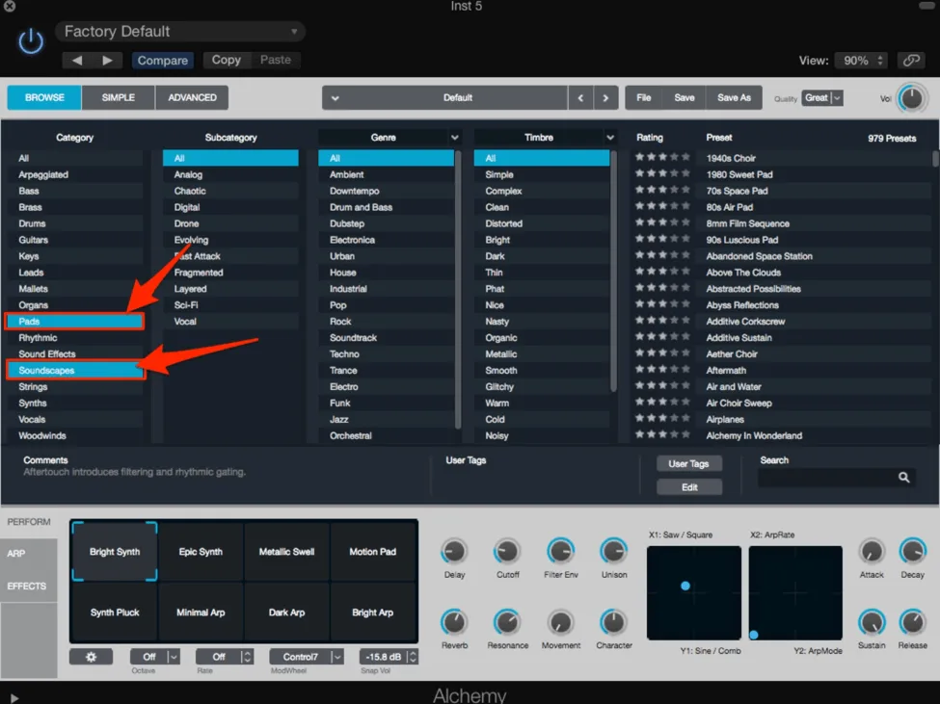
Task: Select the Ambient genre
Action: click(386, 175)
